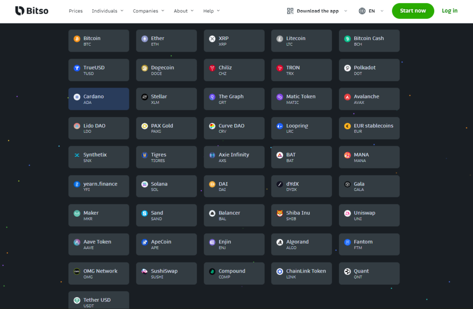Select the Ether coin icon
This screenshot has width=473, height=309.
pyautogui.click(x=145, y=39)
